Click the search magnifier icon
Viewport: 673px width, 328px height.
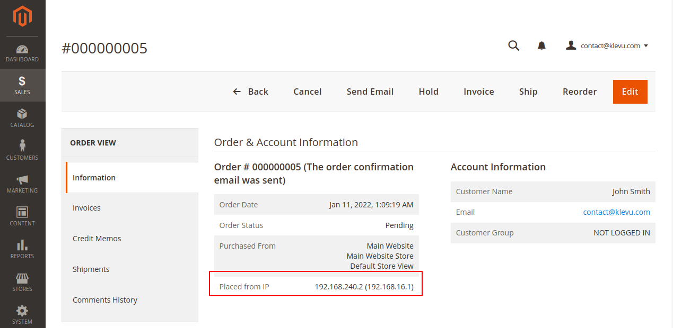[x=513, y=45]
